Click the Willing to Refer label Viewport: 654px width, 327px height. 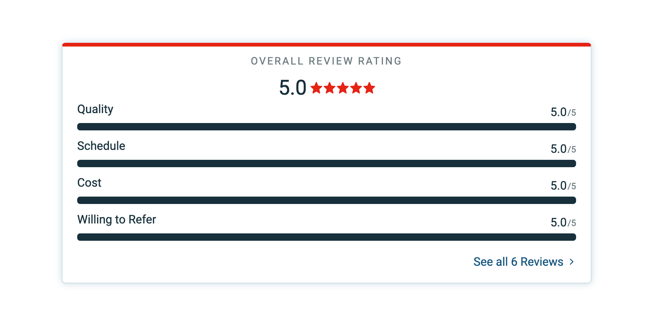coord(116,219)
